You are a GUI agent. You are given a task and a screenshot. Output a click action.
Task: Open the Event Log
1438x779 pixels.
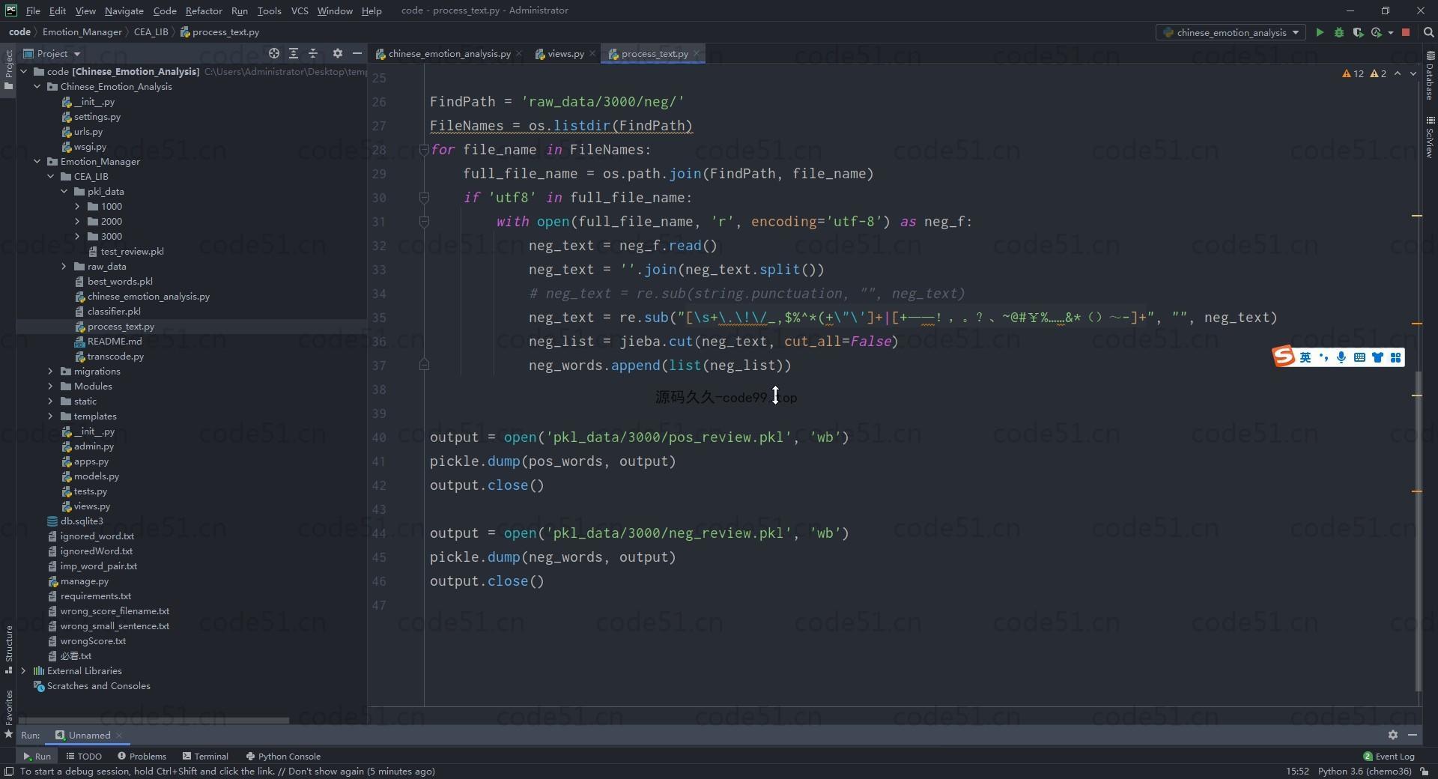pyautogui.click(x=1389, y=757)
